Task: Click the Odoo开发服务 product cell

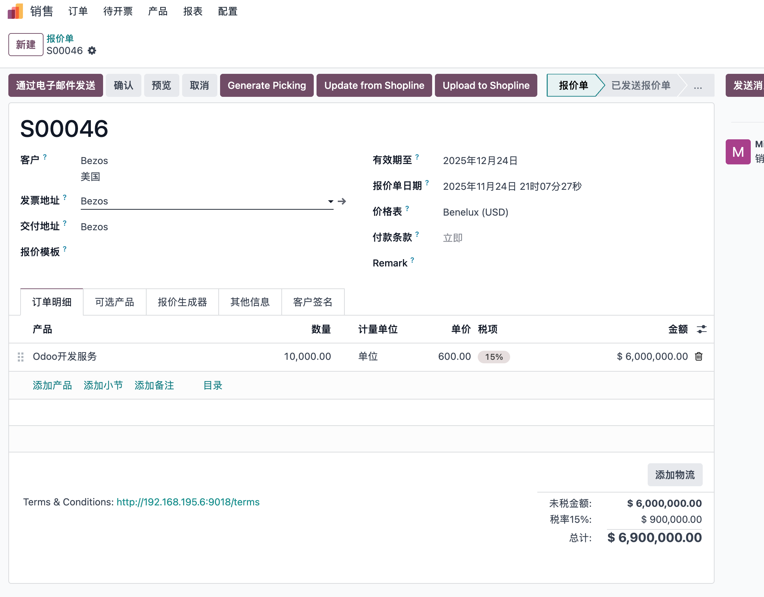Action: point(65,357)
